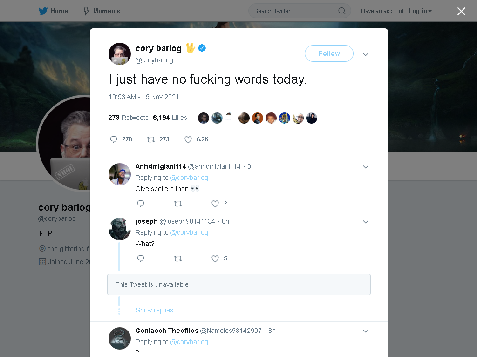Viewport: 477px width, 357px height.
Task: Open the main tweet options chevron
Action: 366,54
